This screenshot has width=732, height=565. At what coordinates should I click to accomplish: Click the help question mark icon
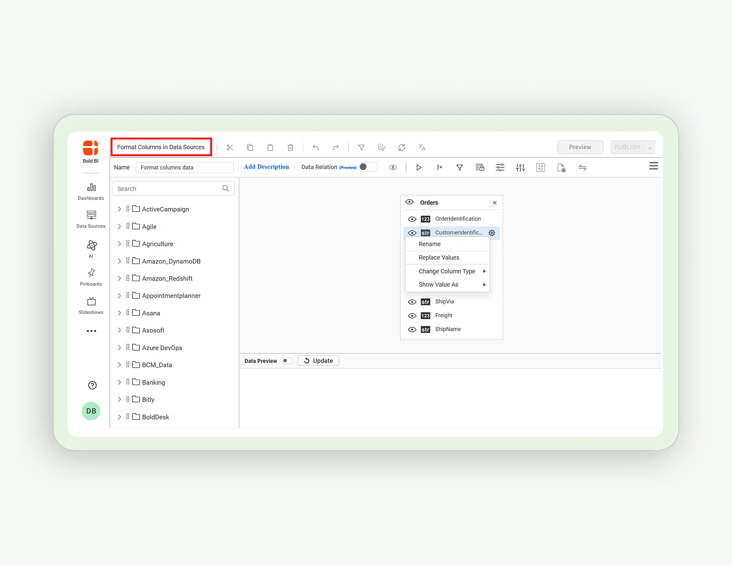click(x=92, y=385)
